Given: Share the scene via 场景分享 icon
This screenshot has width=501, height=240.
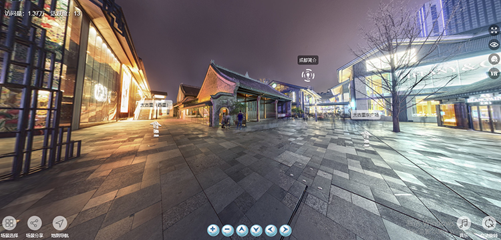Looking at the screenshot, I should click(x=35, y=223).
